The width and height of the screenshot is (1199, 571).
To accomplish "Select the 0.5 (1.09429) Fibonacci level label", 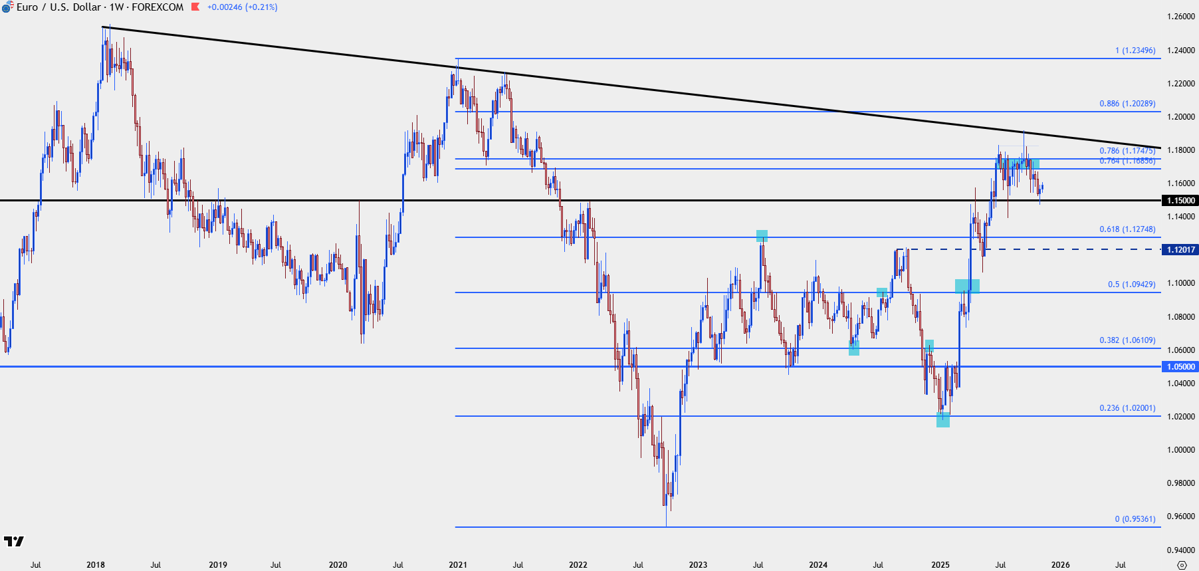I will click(x=1131, y=285).
